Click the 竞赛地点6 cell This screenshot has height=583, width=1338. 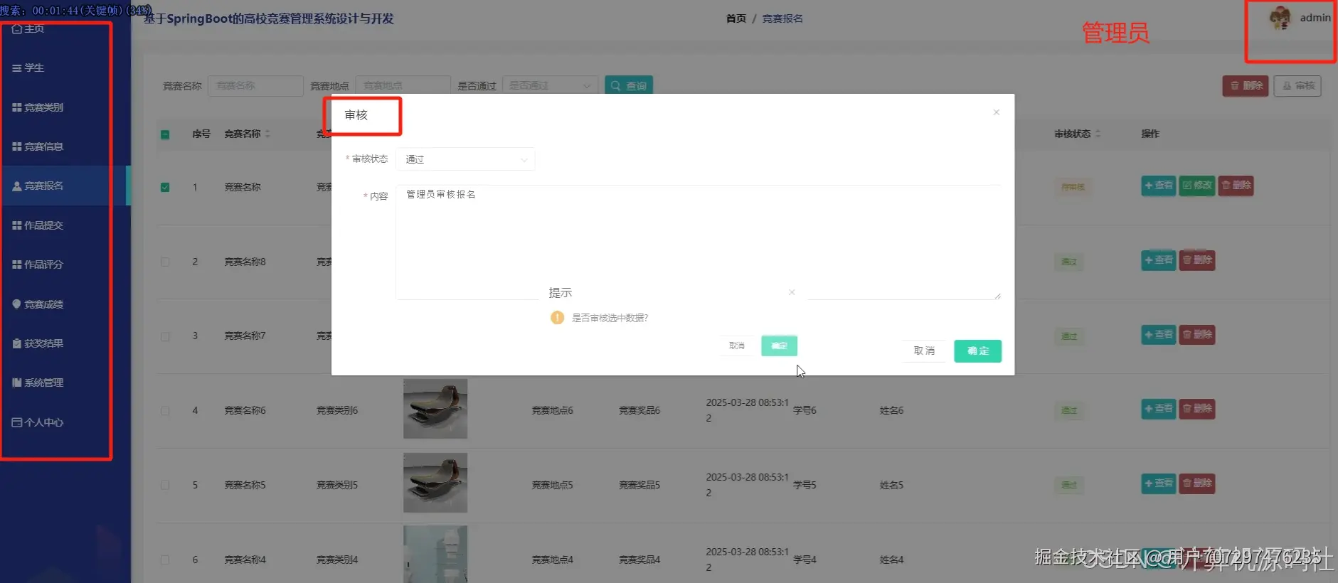(x=553, y=410)
